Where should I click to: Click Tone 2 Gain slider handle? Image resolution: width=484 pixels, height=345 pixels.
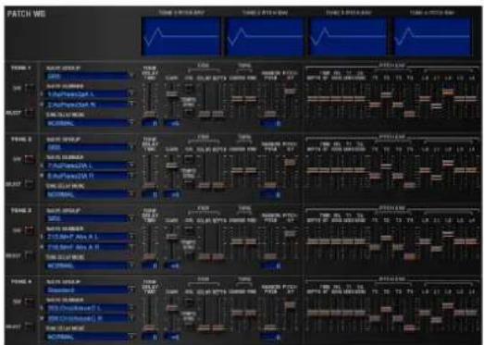[171, 166]
